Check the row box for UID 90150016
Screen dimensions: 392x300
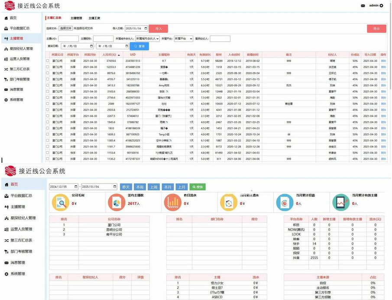[48, 153]
